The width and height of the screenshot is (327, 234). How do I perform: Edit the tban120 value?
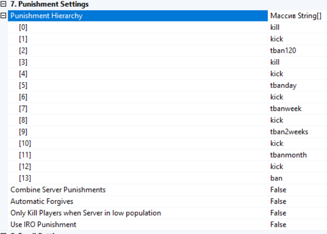tap(283, 50)
